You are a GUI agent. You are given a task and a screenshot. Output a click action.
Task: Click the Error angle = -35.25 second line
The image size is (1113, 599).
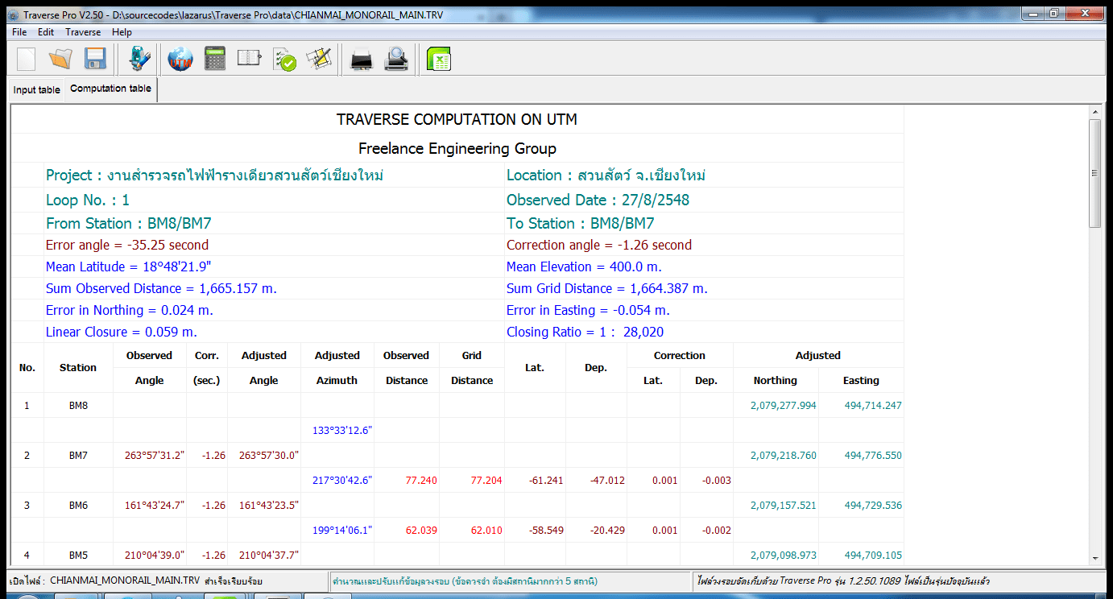[x=127, y=245]
